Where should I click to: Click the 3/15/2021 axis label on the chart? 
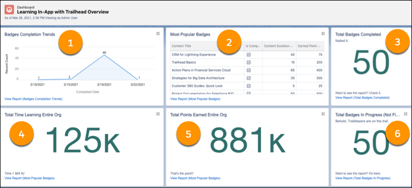(x=71, y=84)
